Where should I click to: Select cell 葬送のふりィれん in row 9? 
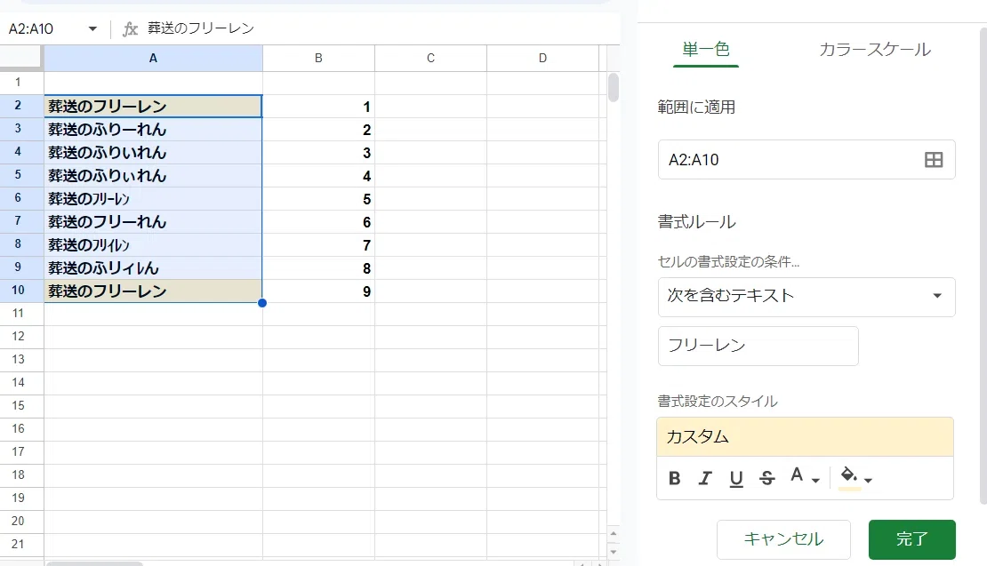153,268
